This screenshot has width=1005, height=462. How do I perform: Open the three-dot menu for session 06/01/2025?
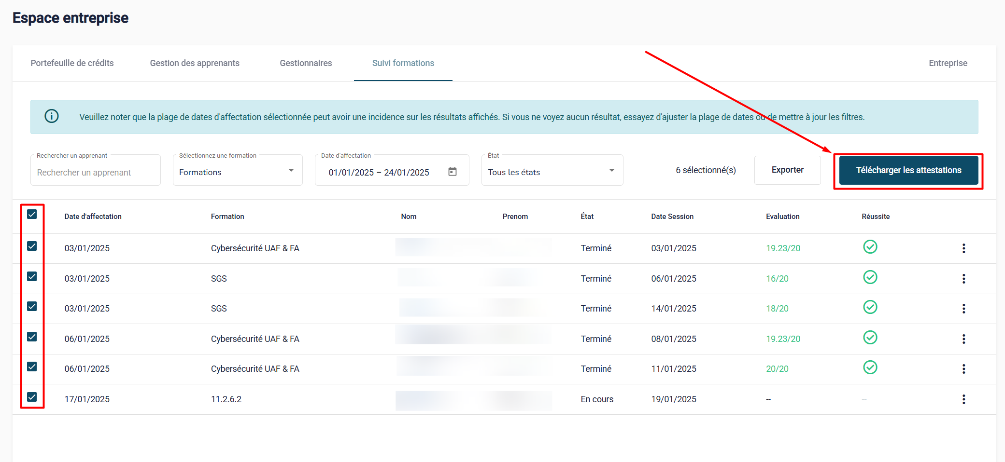(x=963, y=279)
